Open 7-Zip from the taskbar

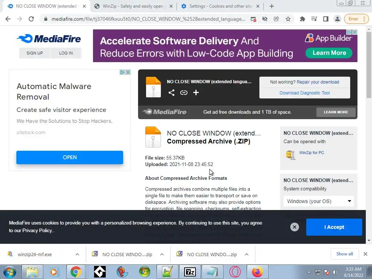[x=190, y=272]
